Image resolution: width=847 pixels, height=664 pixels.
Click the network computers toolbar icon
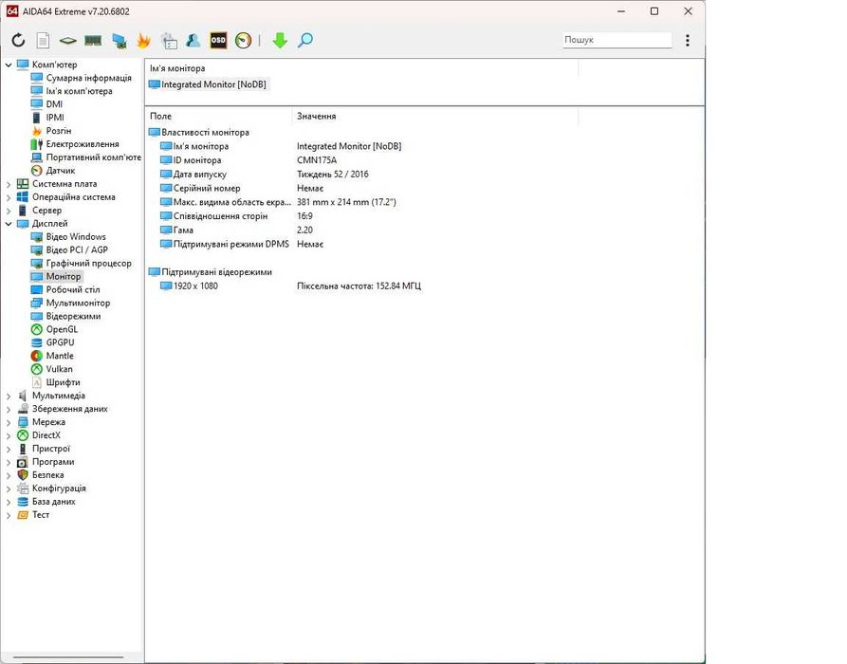pyautogui.click(x=119, y=41)
